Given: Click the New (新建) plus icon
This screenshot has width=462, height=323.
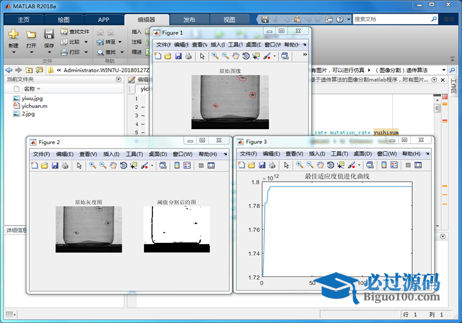Looking at the screenshot, I should pyautogui.click(x=14, y=34).
